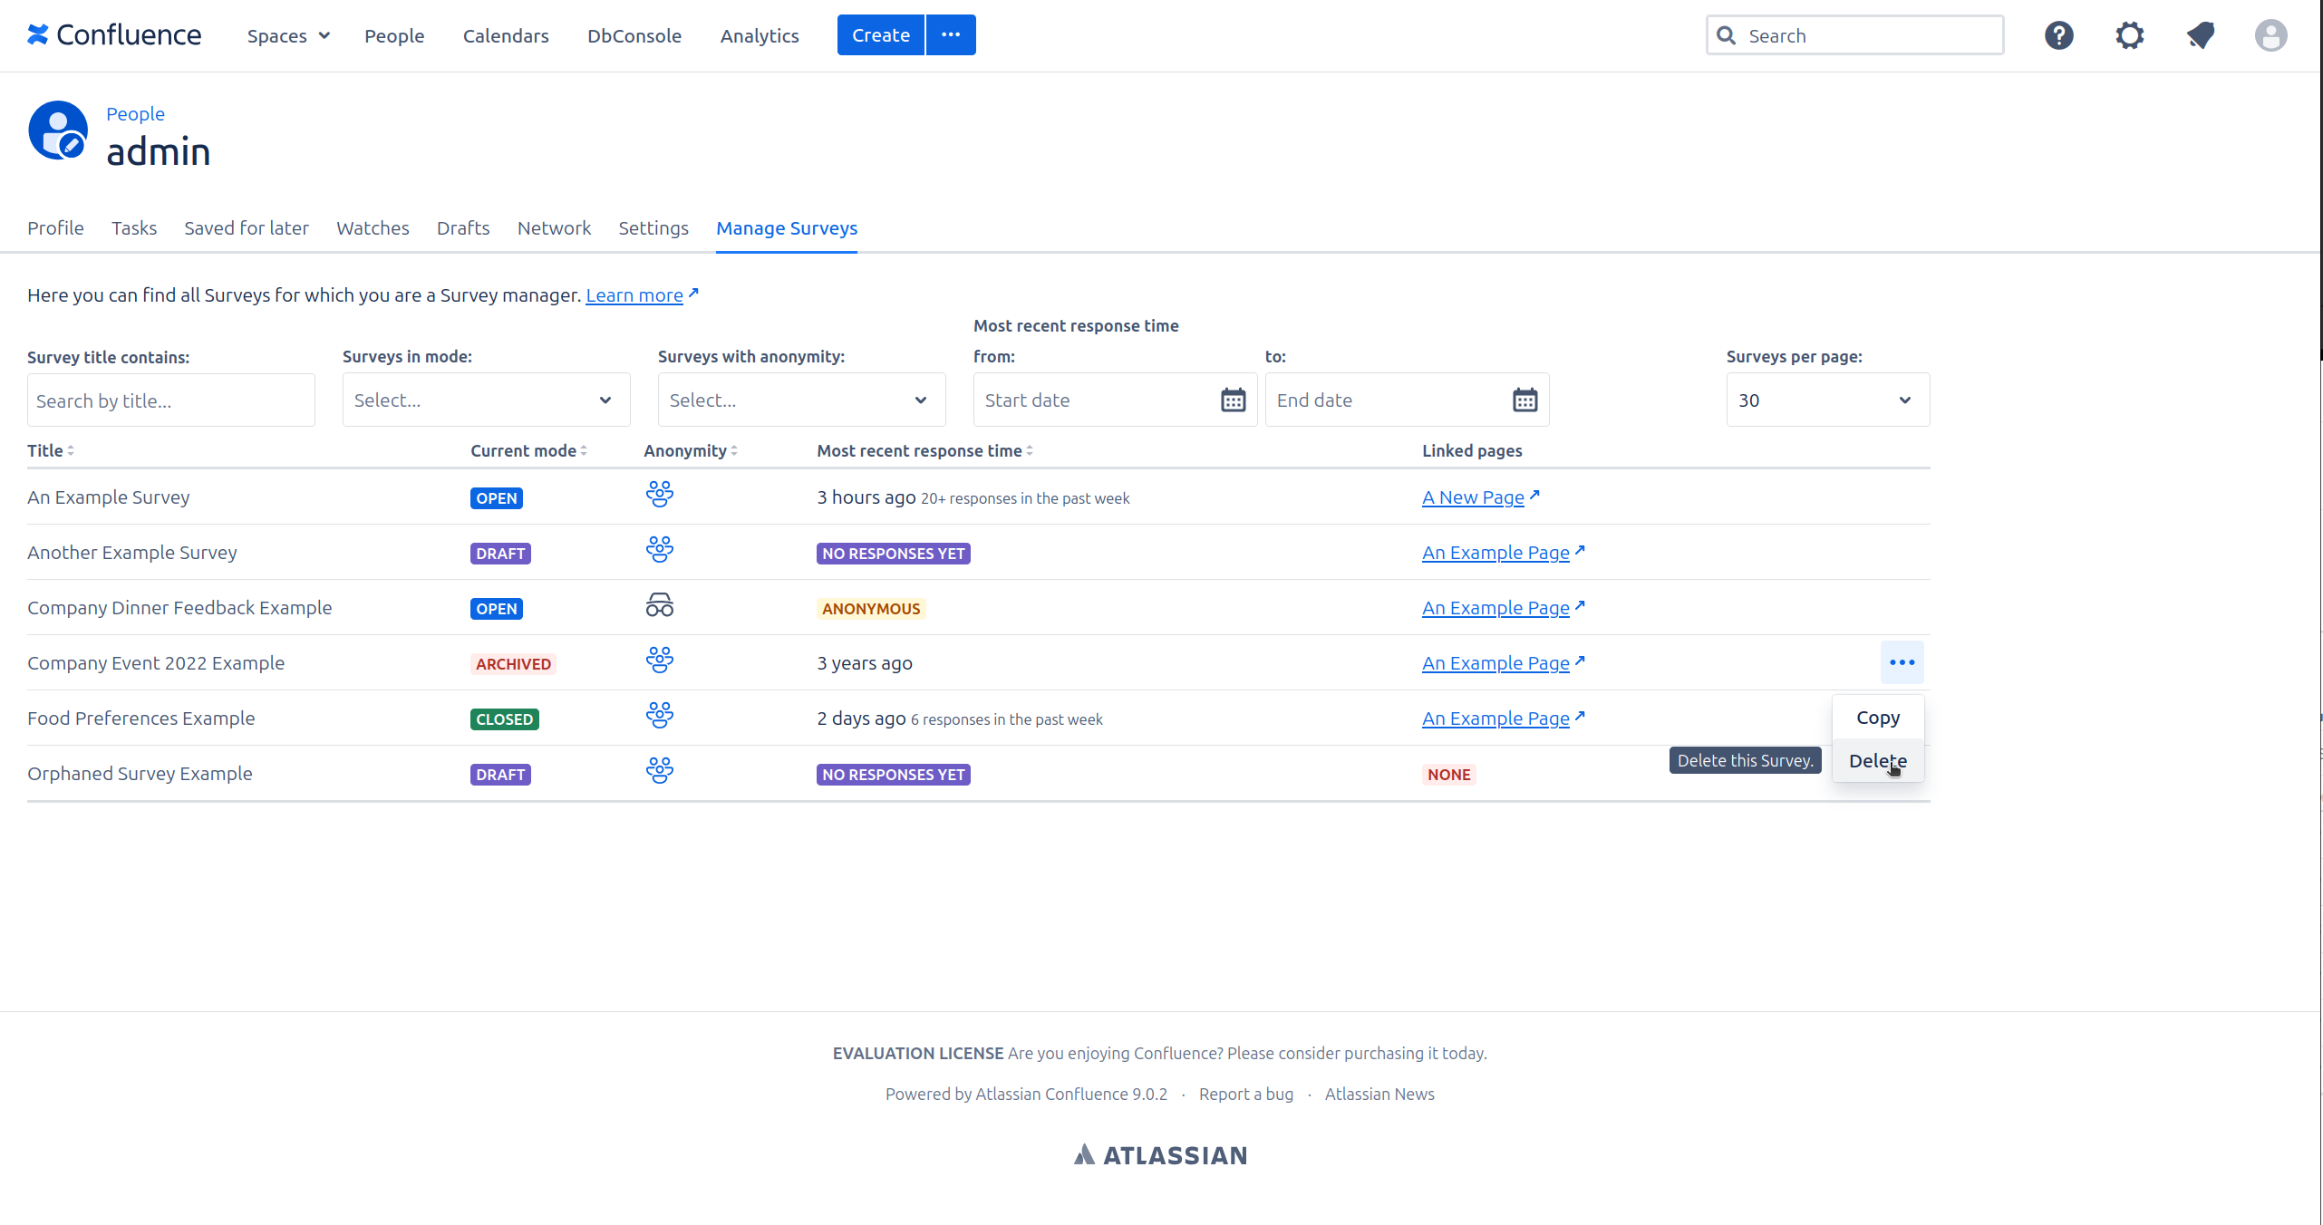This screenshot has width=2323, height=1225.
Task: Expand the Surveys in mode dropdown
Action: pyautogui.click(x=486, y=400)
